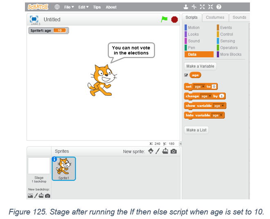Screen dimensions: 270x219
Task: Switch to the Sounds tab
Action: point(239,18)
